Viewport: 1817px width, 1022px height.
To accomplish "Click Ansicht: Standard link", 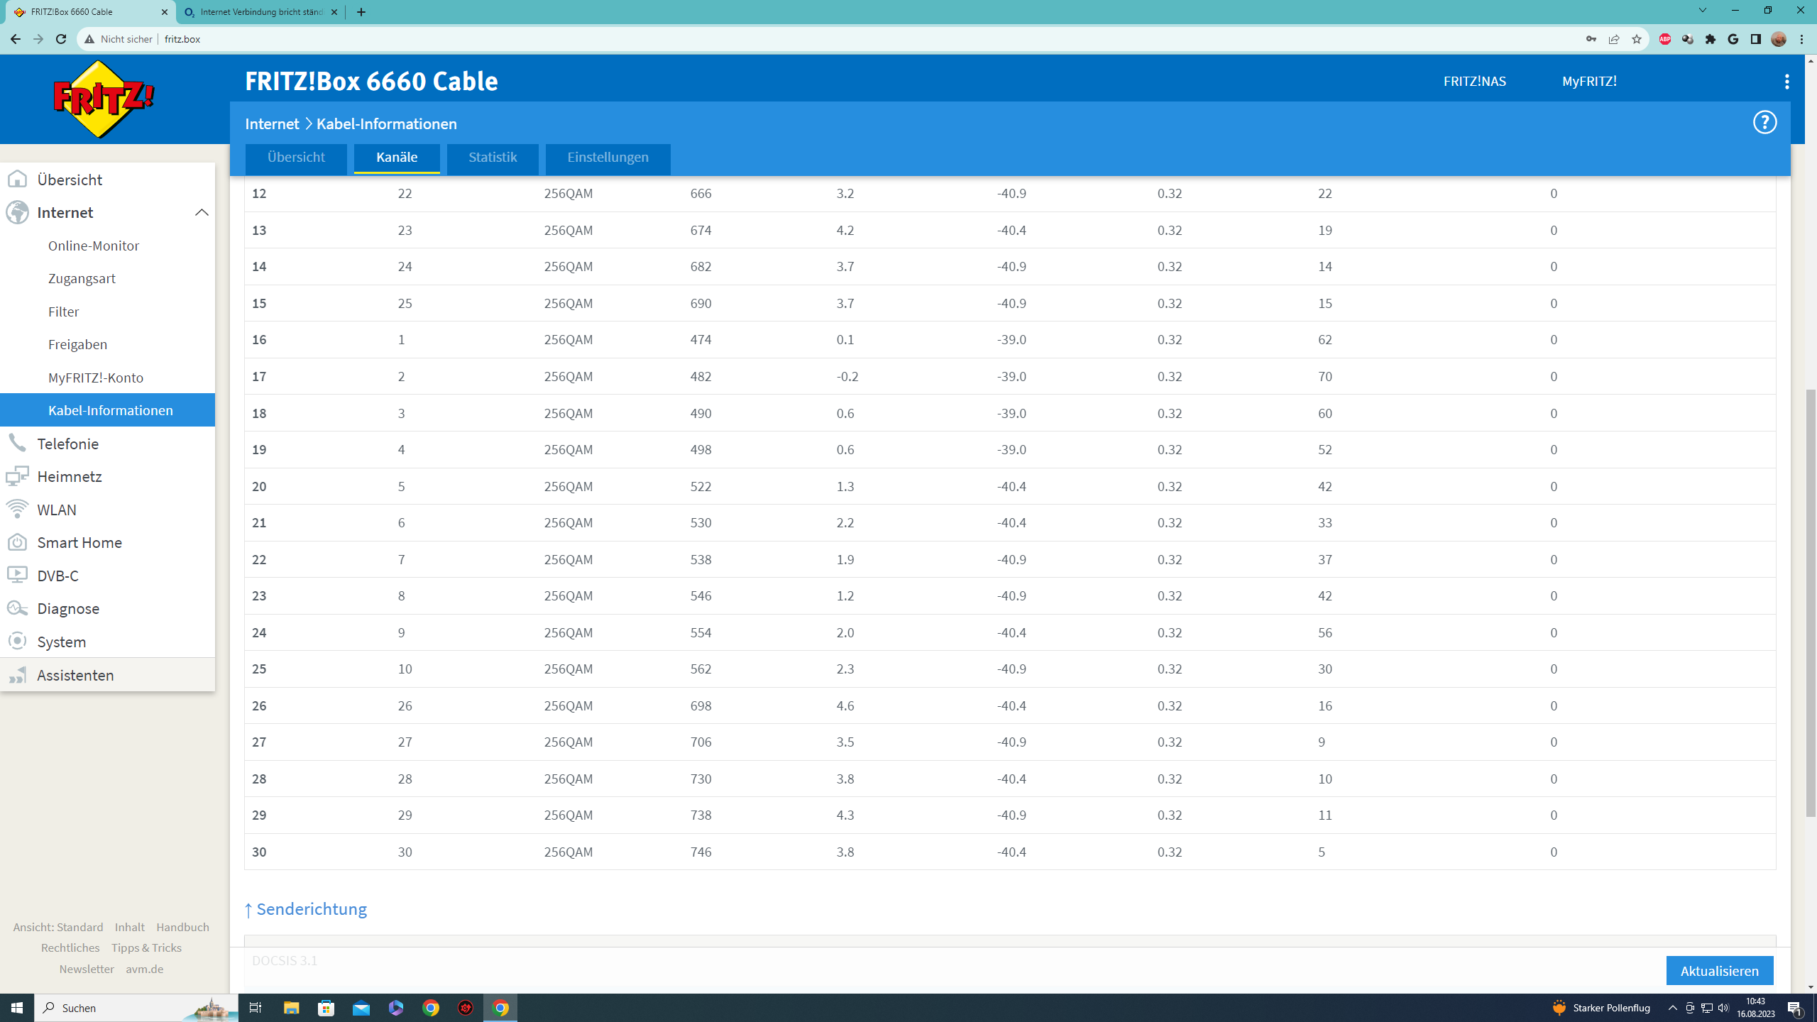I will [58, 927].
